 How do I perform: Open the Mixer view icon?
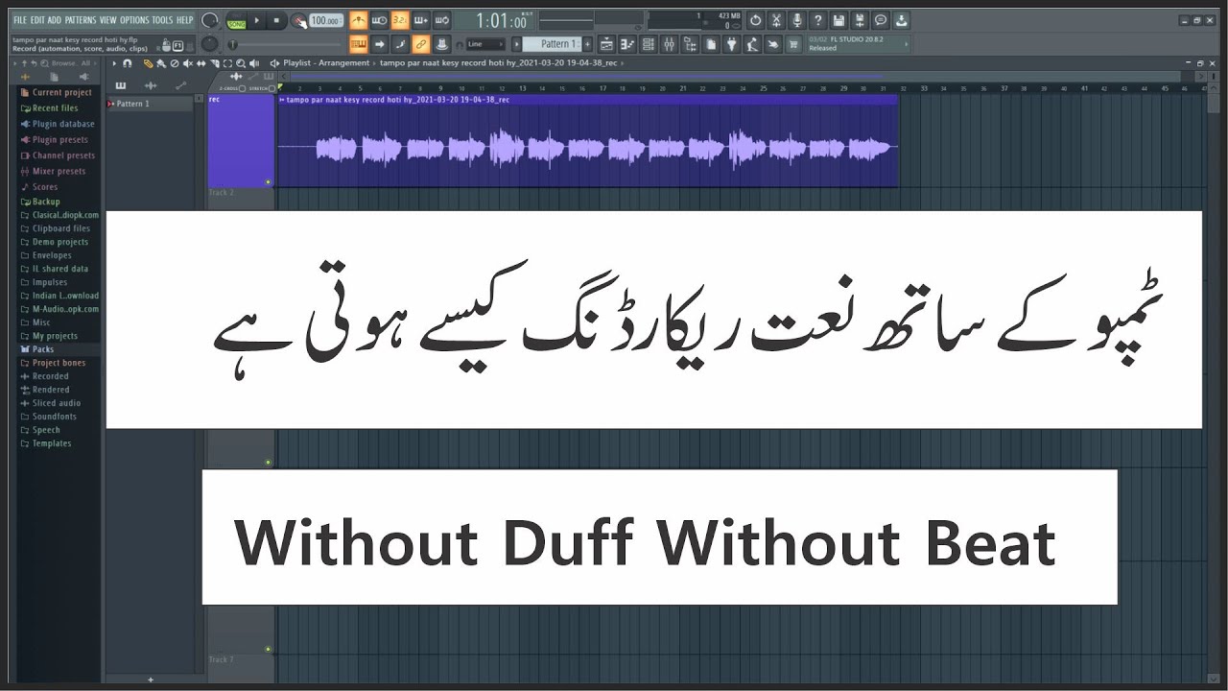670,44
